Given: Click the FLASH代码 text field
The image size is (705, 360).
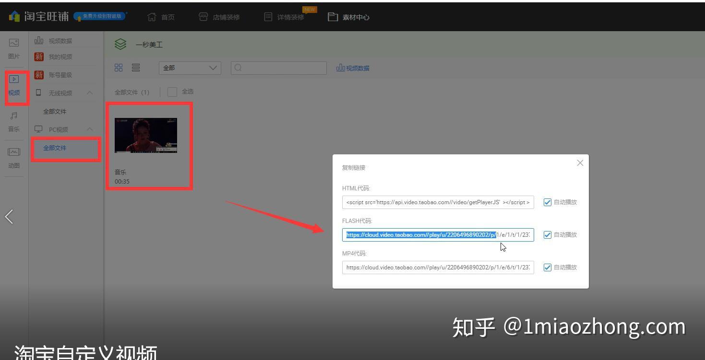Looking at the screenshot, I should click(438, 235).
